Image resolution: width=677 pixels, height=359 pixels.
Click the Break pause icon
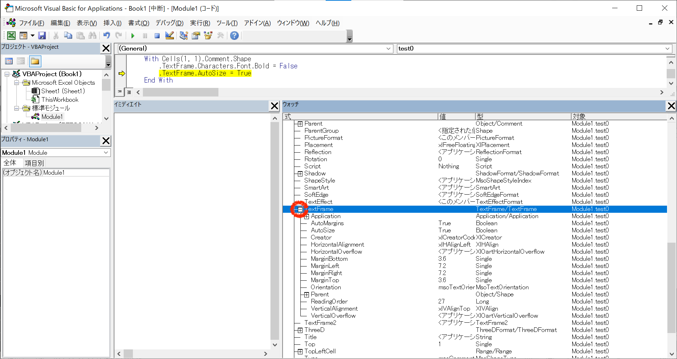pos(145,36)
